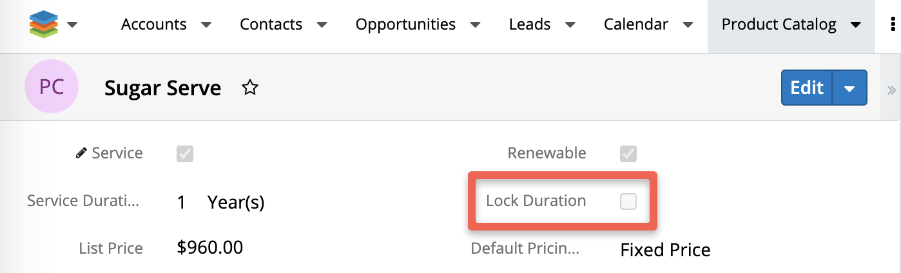This screenshot has height=273, width=901.
Task: Toggle the Service checkbox
Action: (x=185, y=153)
